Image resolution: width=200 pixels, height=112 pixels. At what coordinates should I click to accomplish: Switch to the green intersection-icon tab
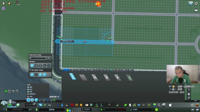[x=105, y=70]
